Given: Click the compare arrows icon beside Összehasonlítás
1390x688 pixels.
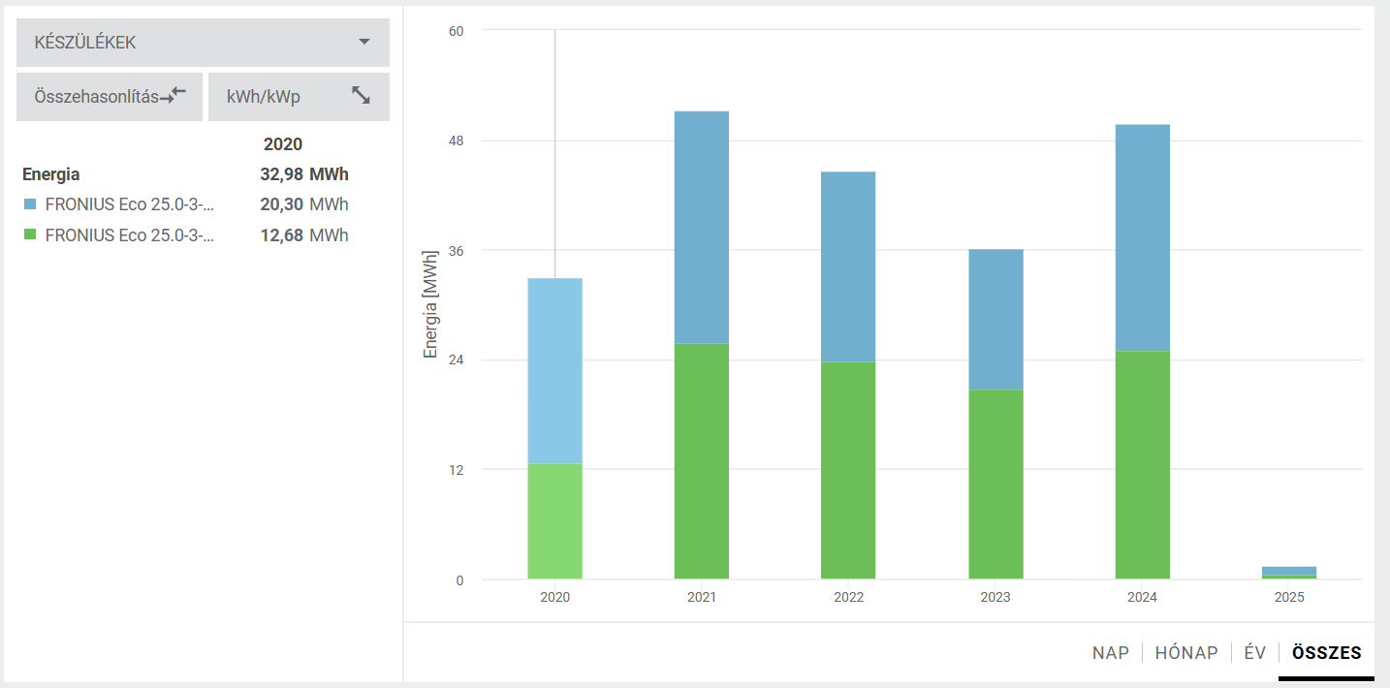Looking at the screenshot, I should pyautogui.click(x=174, y=96).
